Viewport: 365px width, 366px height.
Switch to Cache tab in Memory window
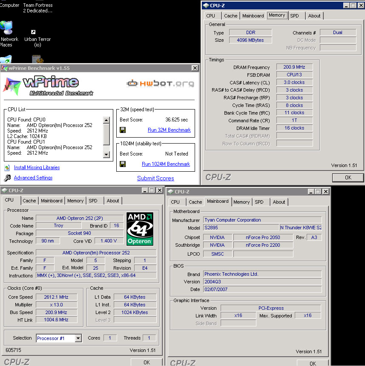(230, 16)
